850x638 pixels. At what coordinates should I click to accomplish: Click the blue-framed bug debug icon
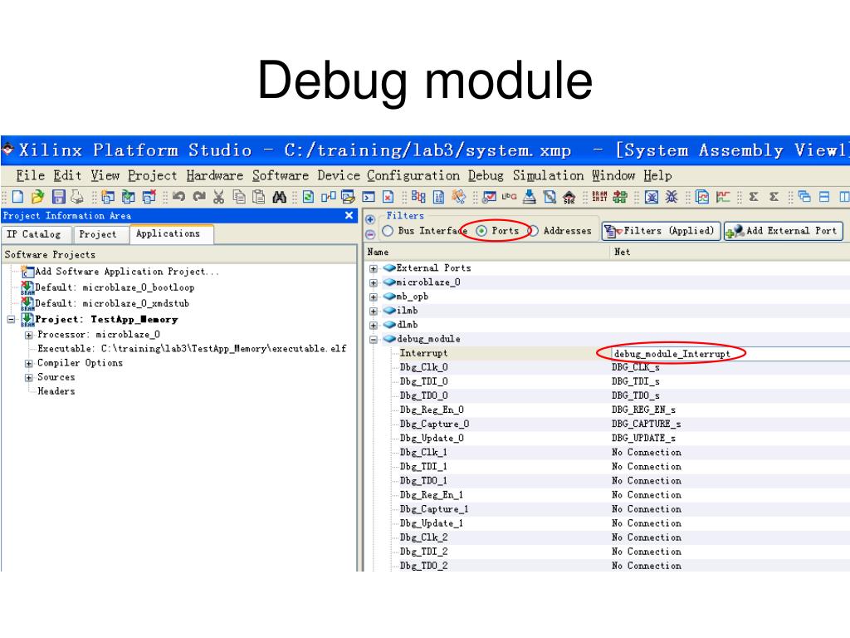(x=652, y=197)
